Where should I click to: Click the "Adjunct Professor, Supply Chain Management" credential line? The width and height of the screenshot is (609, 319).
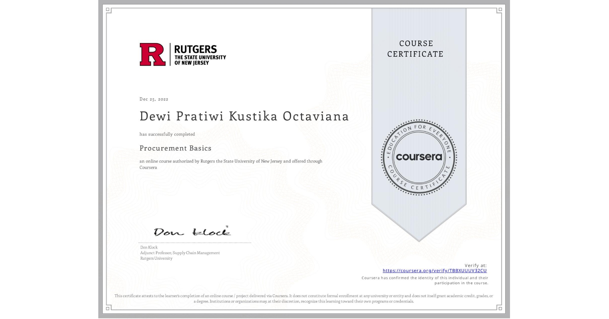coord(180,253)
